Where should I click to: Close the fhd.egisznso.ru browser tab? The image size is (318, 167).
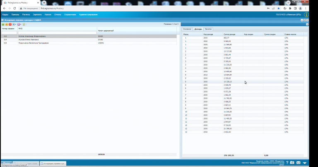point(38,2)
